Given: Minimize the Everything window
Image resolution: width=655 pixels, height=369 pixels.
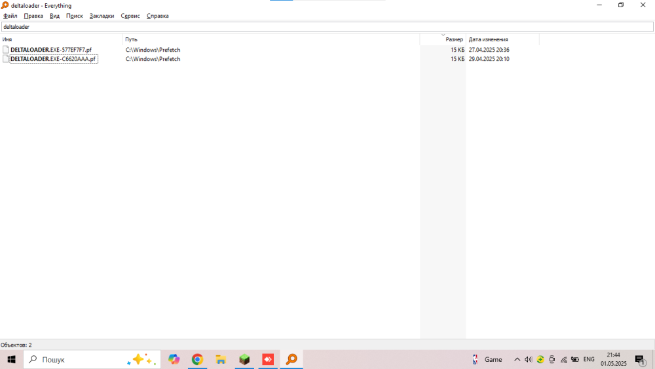Looking at the screenshot, I should 599,5.
